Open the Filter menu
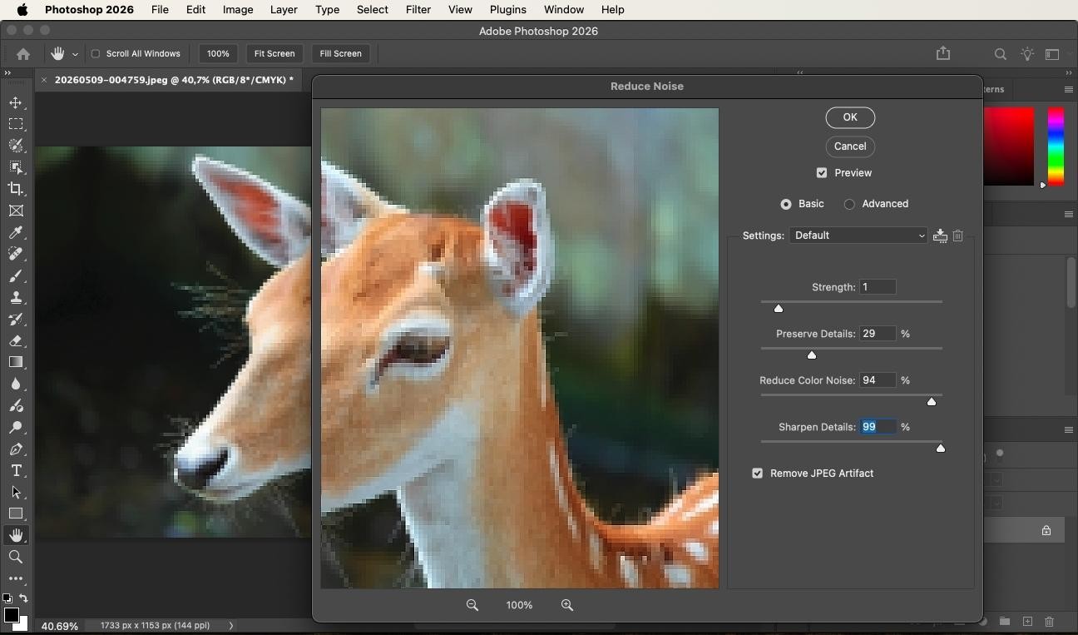 coord(418,10)
